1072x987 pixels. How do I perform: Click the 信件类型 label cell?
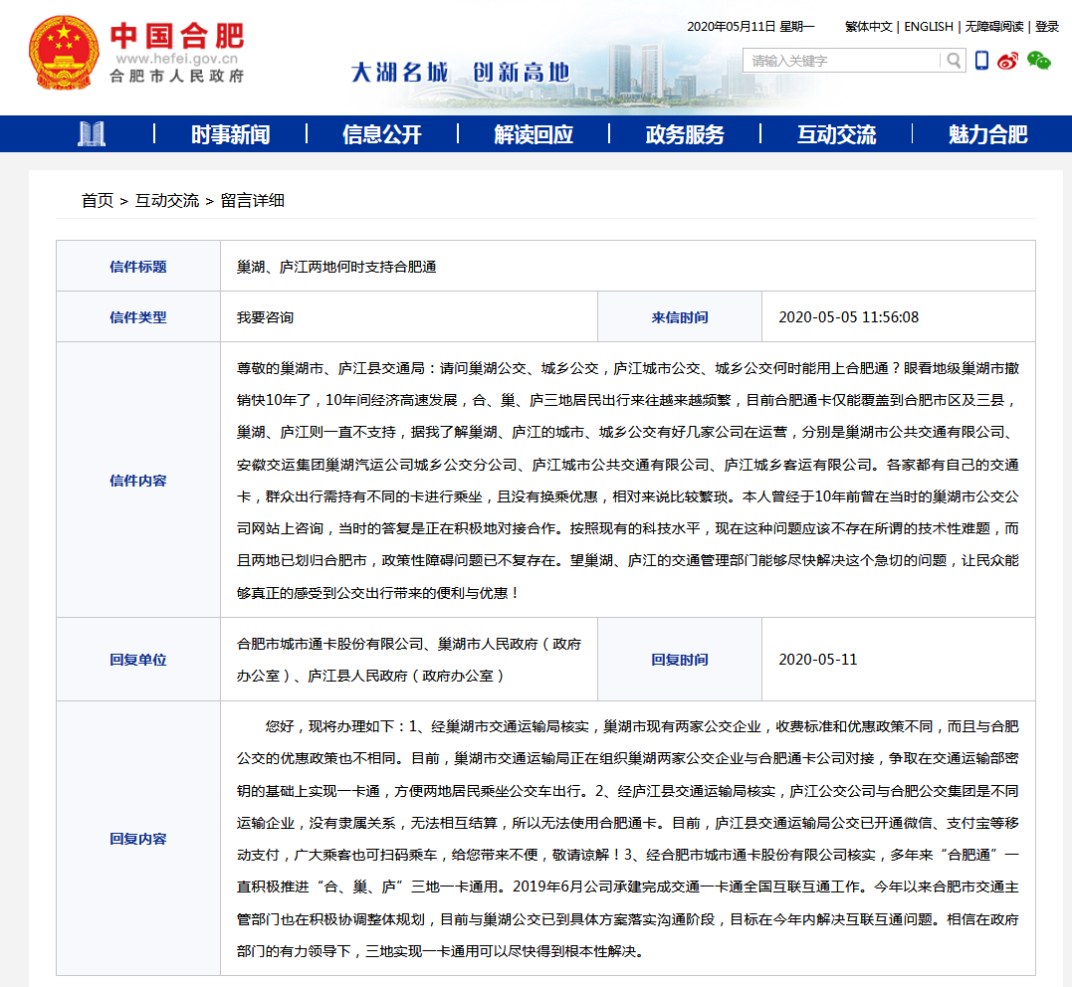(x=138, y=317)
